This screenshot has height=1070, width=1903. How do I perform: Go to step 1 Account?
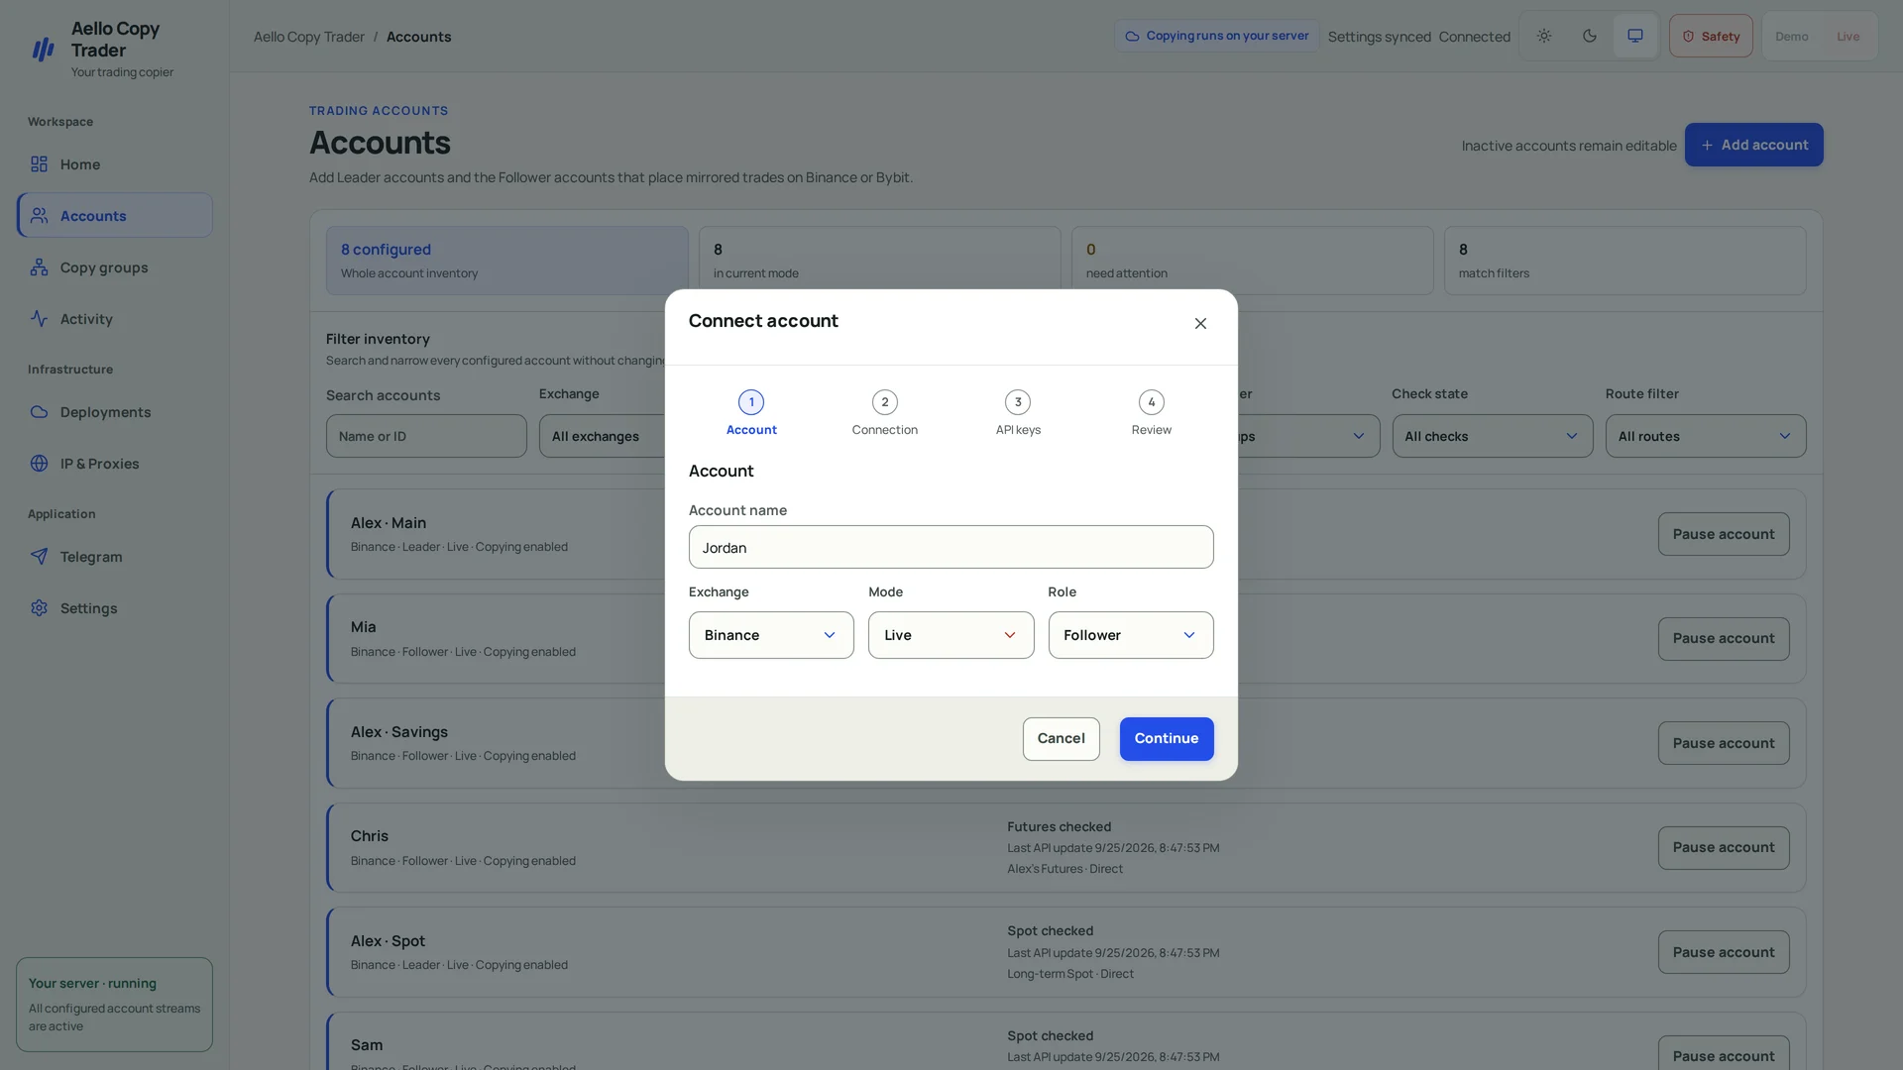(x=751, y=413)
